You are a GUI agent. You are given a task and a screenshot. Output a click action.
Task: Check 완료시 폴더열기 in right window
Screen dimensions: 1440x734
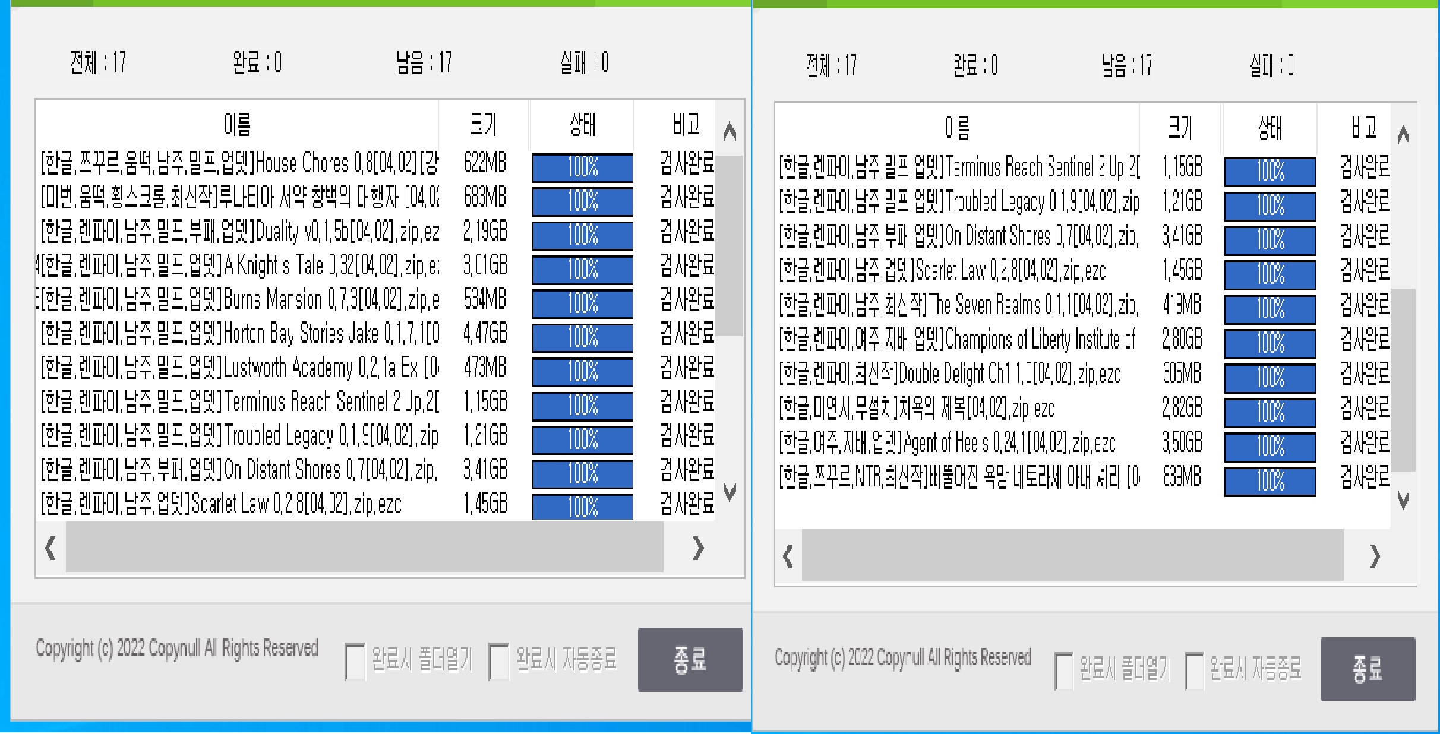click(x=1063, y=670)
